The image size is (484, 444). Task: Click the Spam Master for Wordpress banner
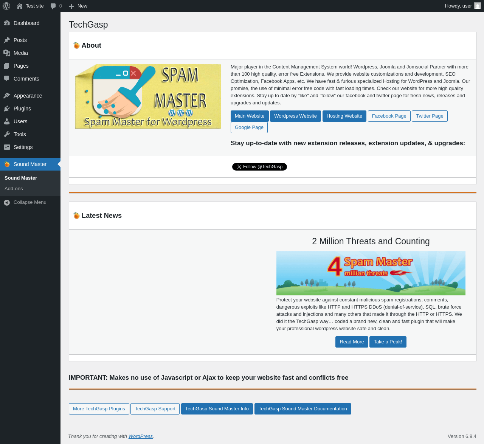[148, 96]
